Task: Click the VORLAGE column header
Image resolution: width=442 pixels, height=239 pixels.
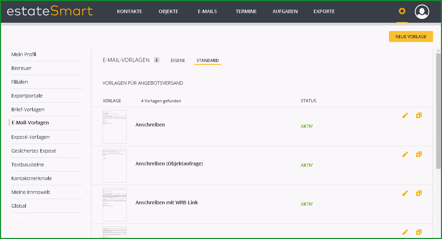Action: click(x=112, y=101)
